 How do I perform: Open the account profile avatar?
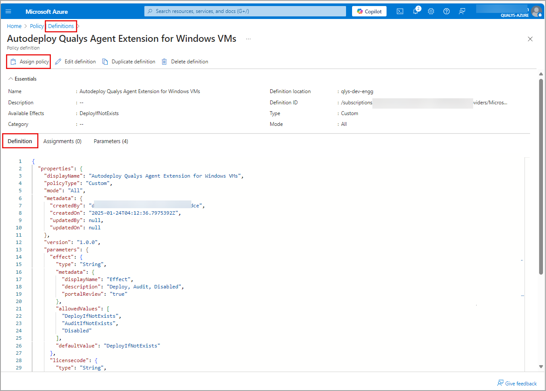536,11
